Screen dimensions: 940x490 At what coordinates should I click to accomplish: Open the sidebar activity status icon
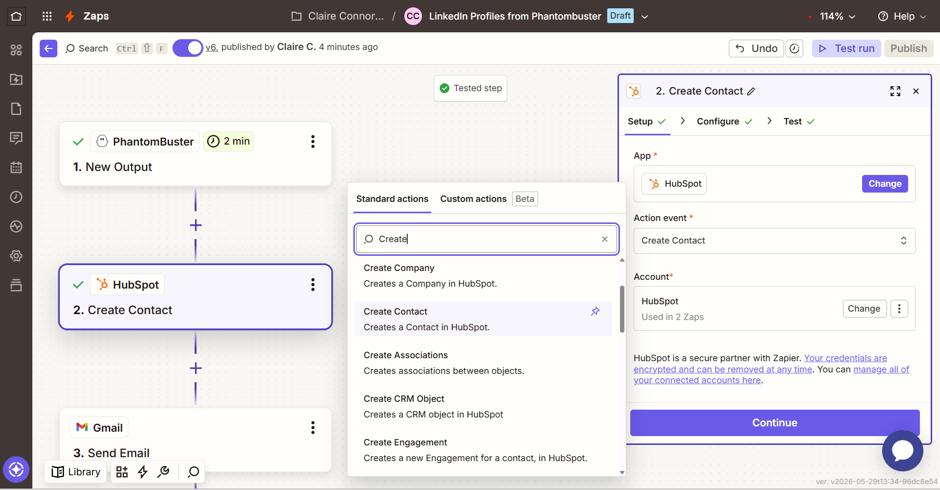tap(16, 226)
